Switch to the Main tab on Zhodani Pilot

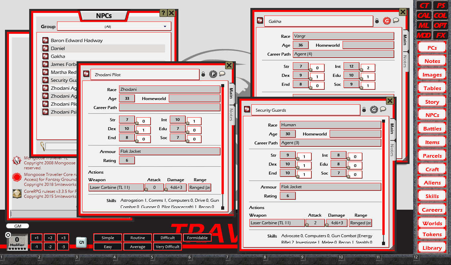tap(231, 94)
